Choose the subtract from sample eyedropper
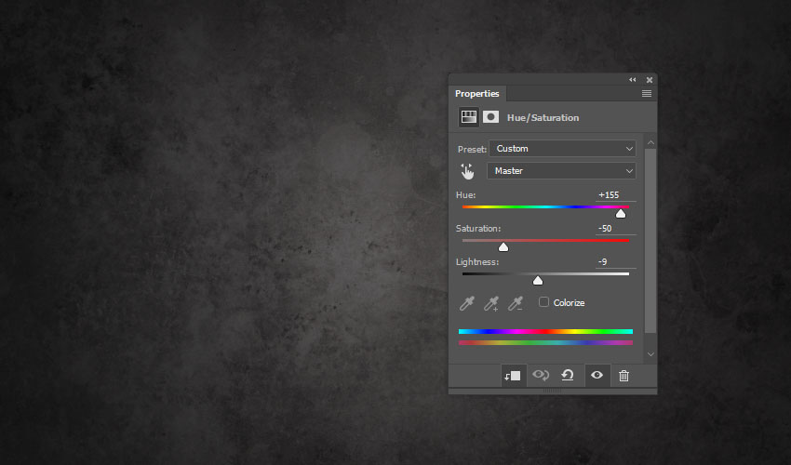 (516, 303)
